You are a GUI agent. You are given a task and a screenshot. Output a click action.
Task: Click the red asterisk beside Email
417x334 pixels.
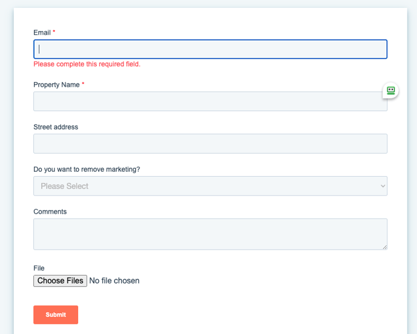coord(54,32)
